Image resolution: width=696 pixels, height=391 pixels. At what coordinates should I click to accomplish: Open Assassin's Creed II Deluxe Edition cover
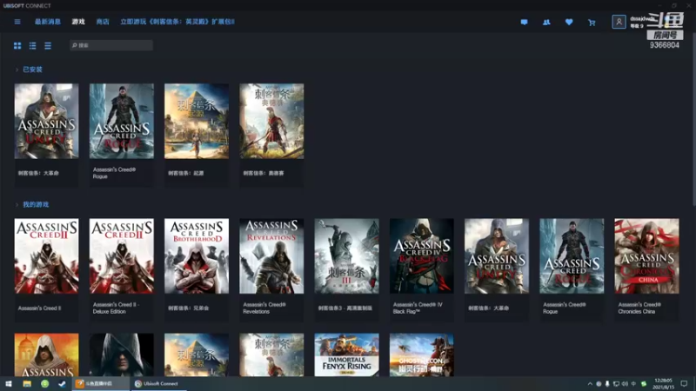[x=122, y=255]
